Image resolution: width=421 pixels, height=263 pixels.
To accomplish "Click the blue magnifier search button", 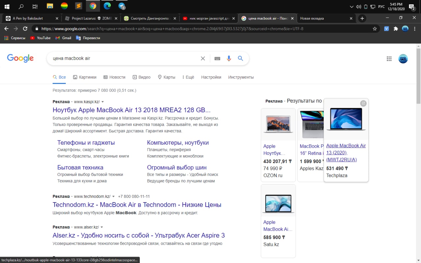I will click(x=240, y=58).
